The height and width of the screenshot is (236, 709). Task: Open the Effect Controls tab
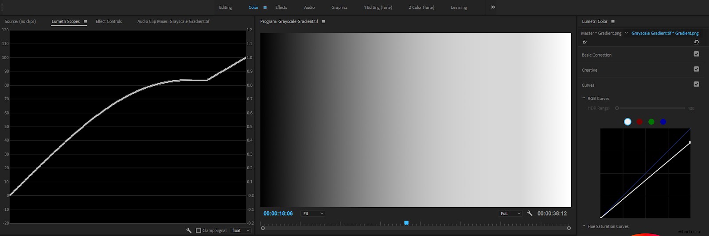pyautogui.click(x=109, y=21)
